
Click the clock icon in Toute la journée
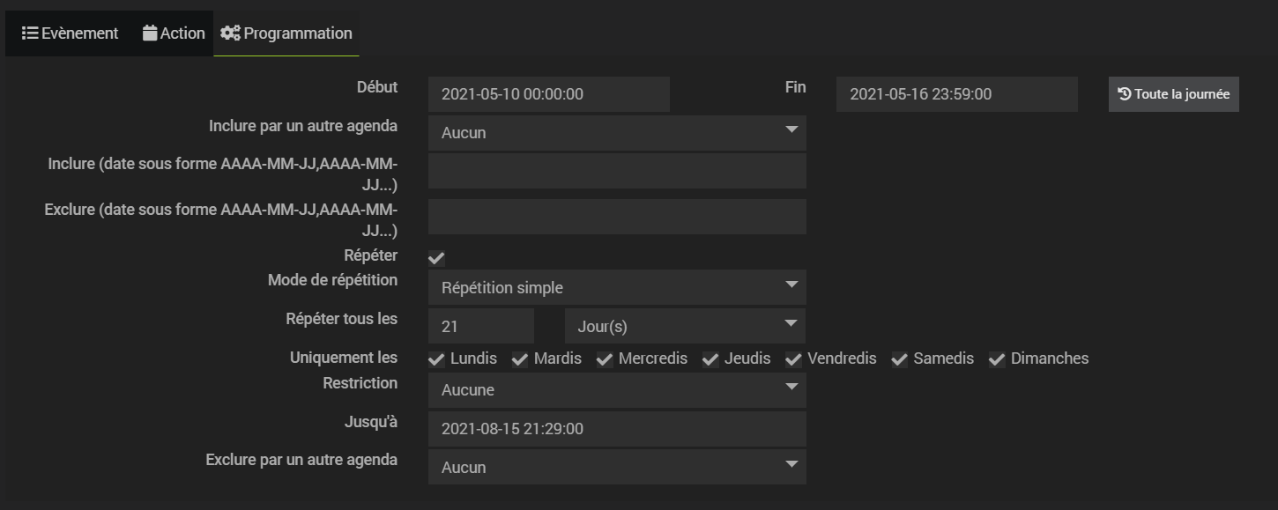(1124, 94)
